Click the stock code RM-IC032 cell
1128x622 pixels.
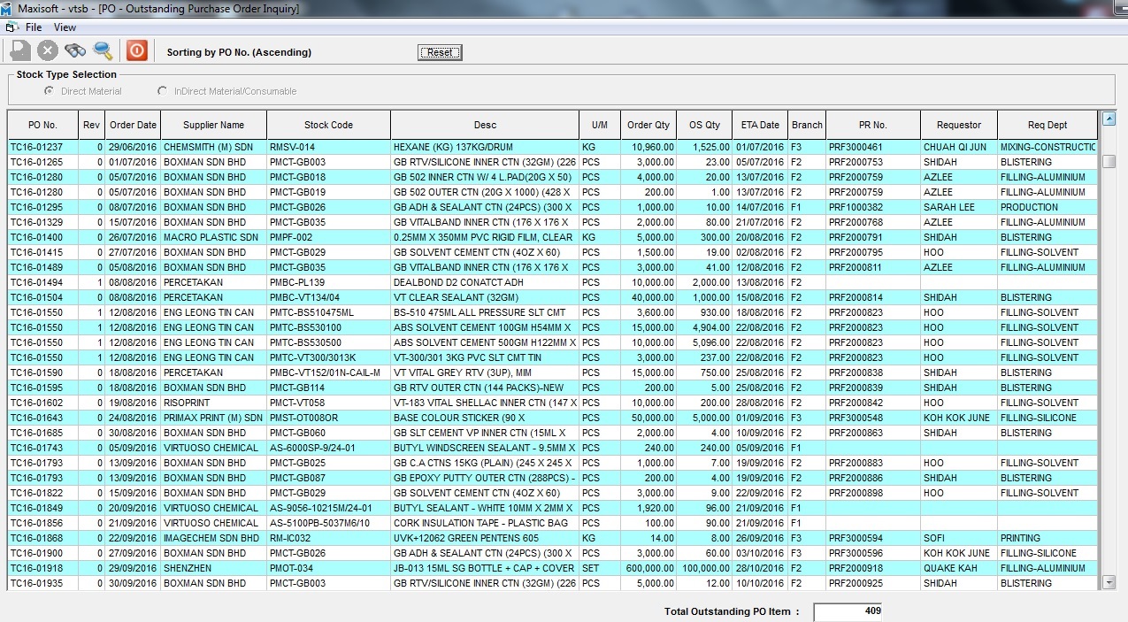pos(291,538)
